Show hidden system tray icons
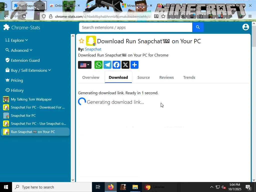The height and width of the screenshot is (192, 256). coord(211,187)
